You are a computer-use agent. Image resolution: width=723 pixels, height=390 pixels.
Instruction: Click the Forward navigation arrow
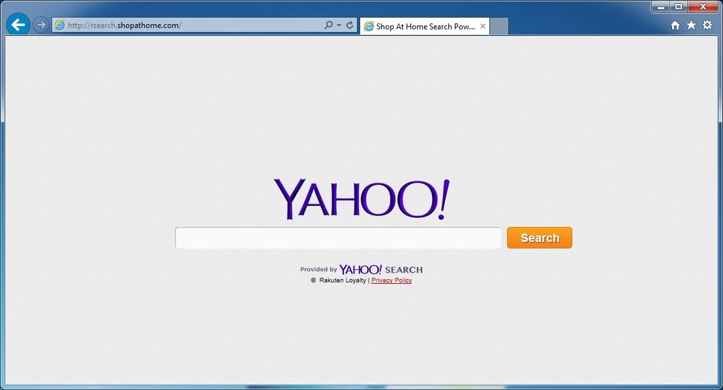41,25
